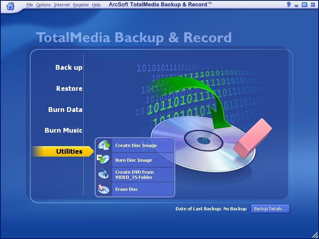This screenshot has width=319, height=239.
Task: Open the File menu
Action: tap(30, 5)
